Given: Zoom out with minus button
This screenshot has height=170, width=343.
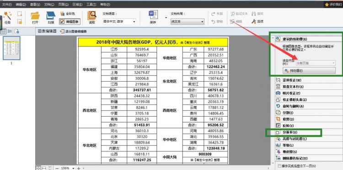Looking at the screenshot, I should 57,168.
